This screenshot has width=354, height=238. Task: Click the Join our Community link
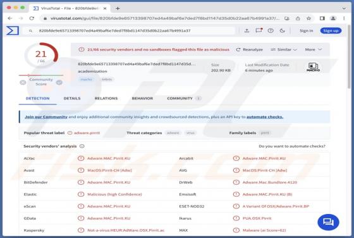[x=46, y=117]
